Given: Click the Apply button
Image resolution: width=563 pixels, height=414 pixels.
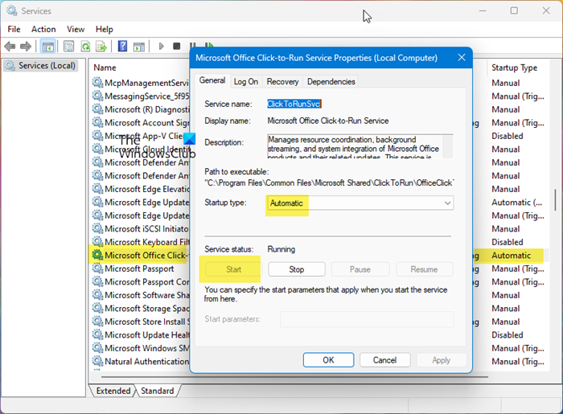Looking at the screenshot, I should pyautogui.click(x=442, y=360).
